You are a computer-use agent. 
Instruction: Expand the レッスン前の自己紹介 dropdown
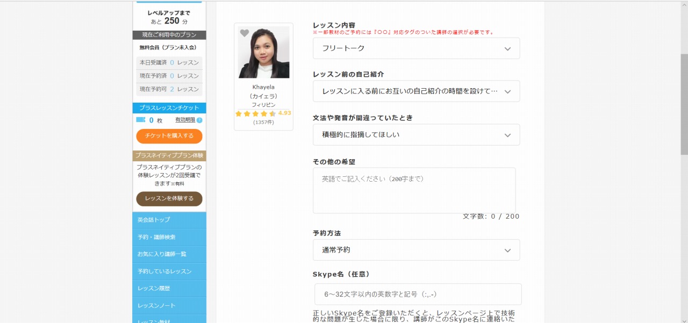coord(416,91)
